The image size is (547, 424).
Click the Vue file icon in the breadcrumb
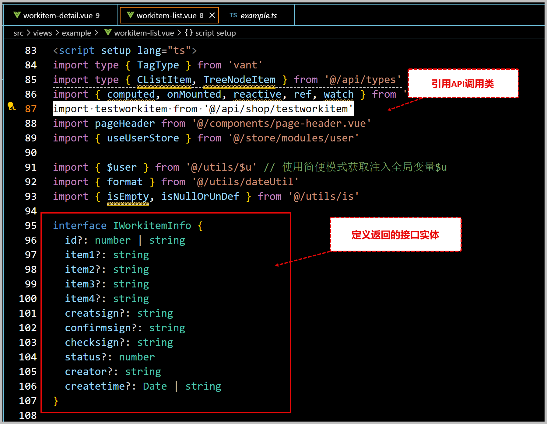coord(108,33)
